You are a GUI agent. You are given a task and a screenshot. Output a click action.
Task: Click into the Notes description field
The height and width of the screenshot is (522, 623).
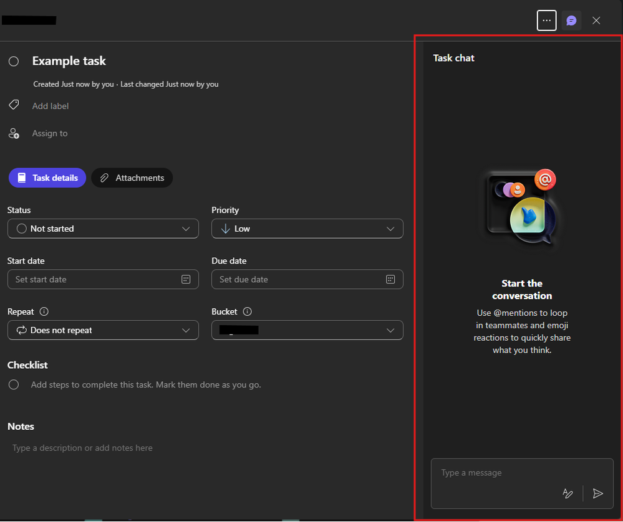[82, 448]
